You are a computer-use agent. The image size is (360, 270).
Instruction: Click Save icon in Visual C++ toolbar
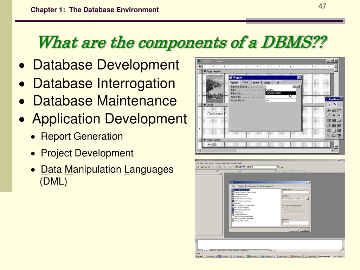(x=205, y=167)
